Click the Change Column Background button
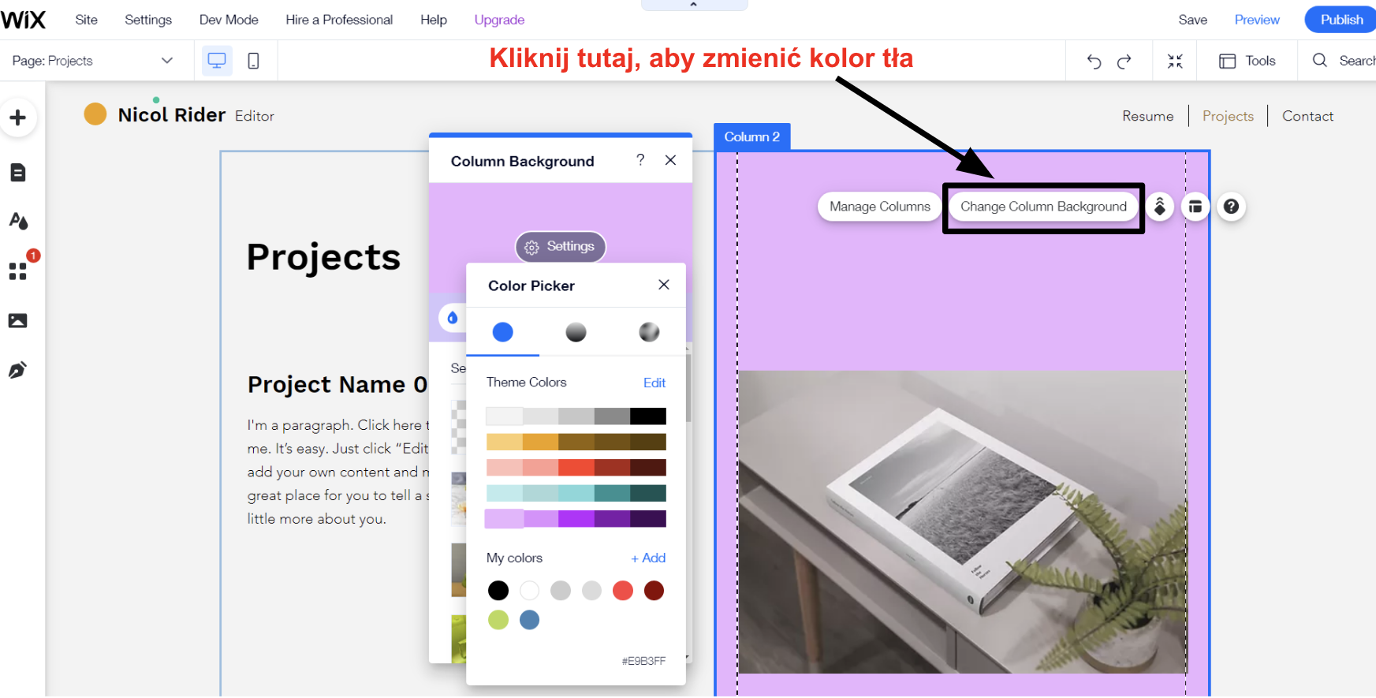Screen dimensions: 1376x698 coord(1043,207)
